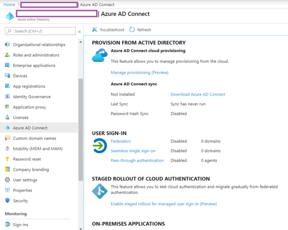Image resolution: width=288 pixels, height=230 pixels.
Task: Open Mobility (MDM and MAM) menu item
Action: pos(39,149)
